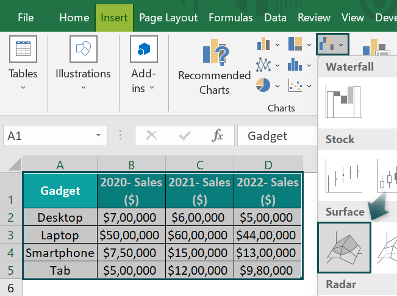Expand the line chart dropdown arrow
397x296 pixels.
click(277, 65)
